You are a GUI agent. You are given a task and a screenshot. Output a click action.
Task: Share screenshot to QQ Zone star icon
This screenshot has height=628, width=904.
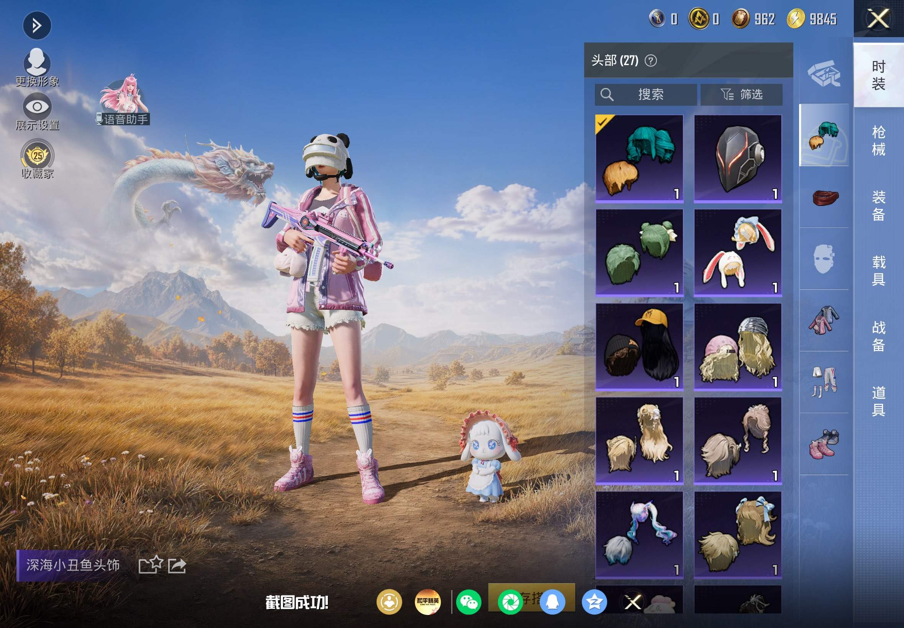tap(594, 602)
